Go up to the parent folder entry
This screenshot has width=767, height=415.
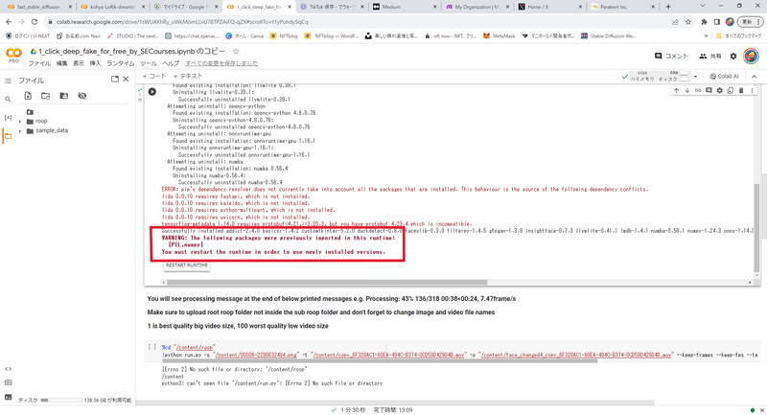33,112
